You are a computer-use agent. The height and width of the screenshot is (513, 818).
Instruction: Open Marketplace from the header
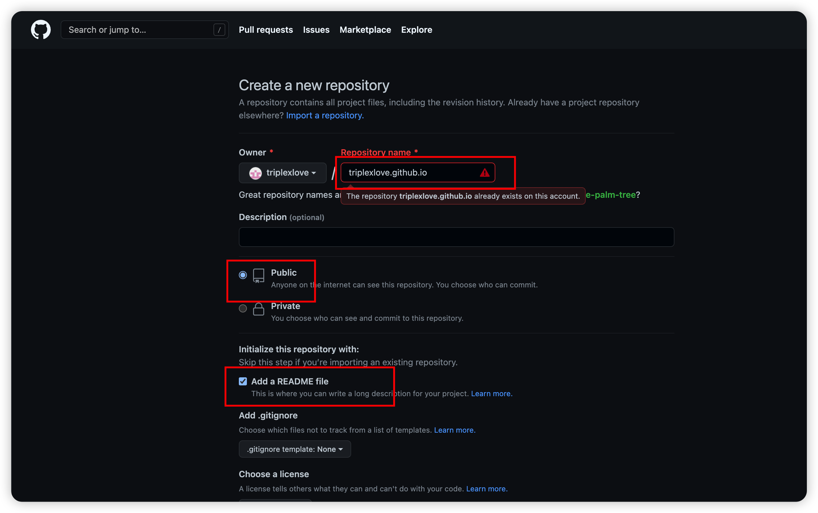365,30
